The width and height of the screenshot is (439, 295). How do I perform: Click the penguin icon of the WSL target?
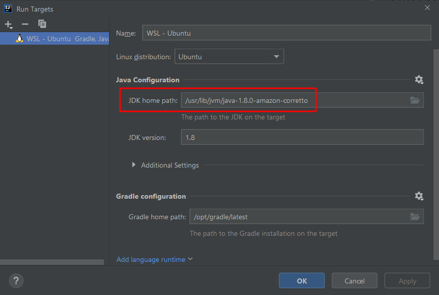tap(19, 38)
